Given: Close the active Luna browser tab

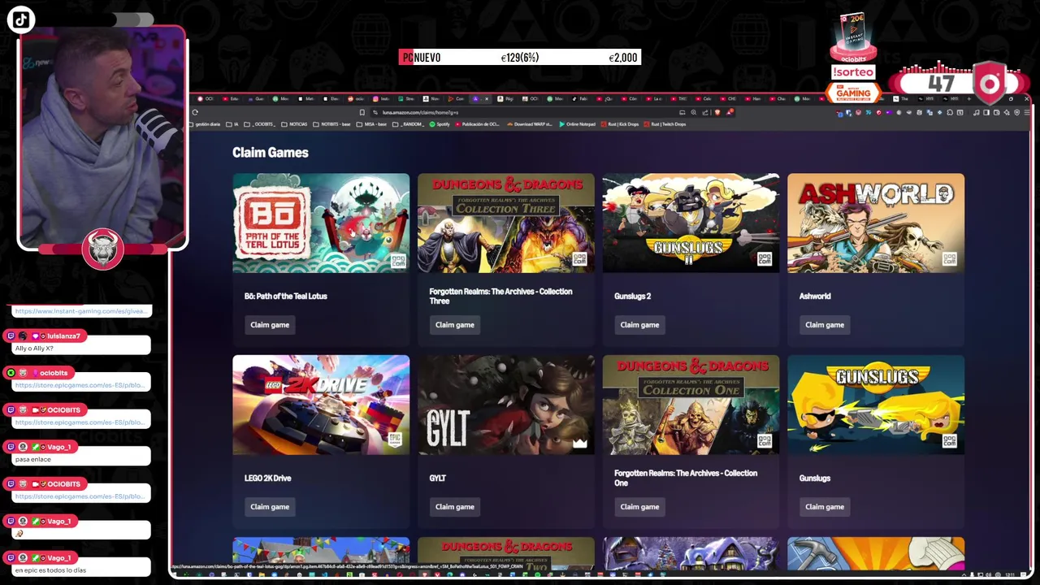Looking at the screenshot, I should (487, 99).
